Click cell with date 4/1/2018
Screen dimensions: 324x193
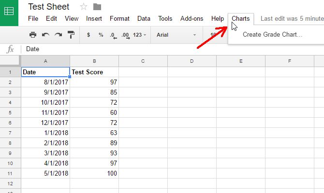click(45, 163)
